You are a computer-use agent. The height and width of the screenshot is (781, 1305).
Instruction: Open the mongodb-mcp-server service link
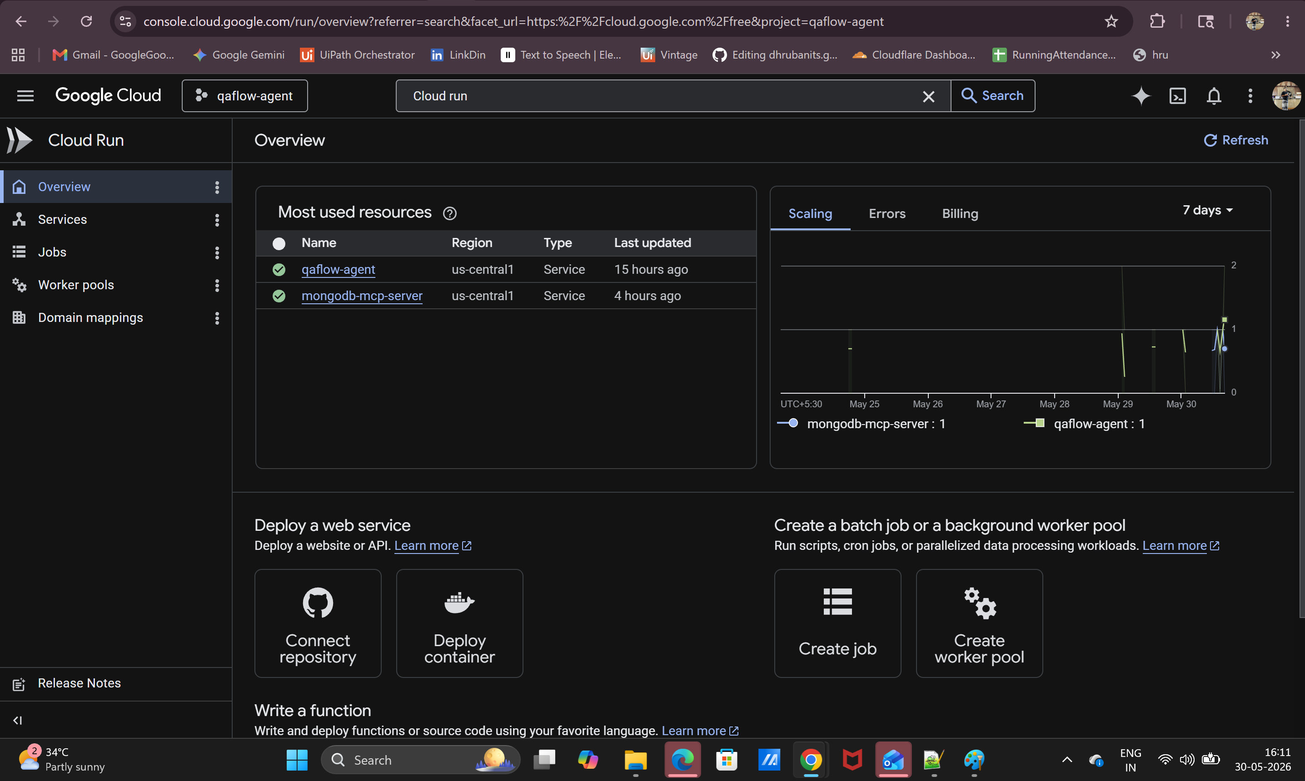point(362,296)
